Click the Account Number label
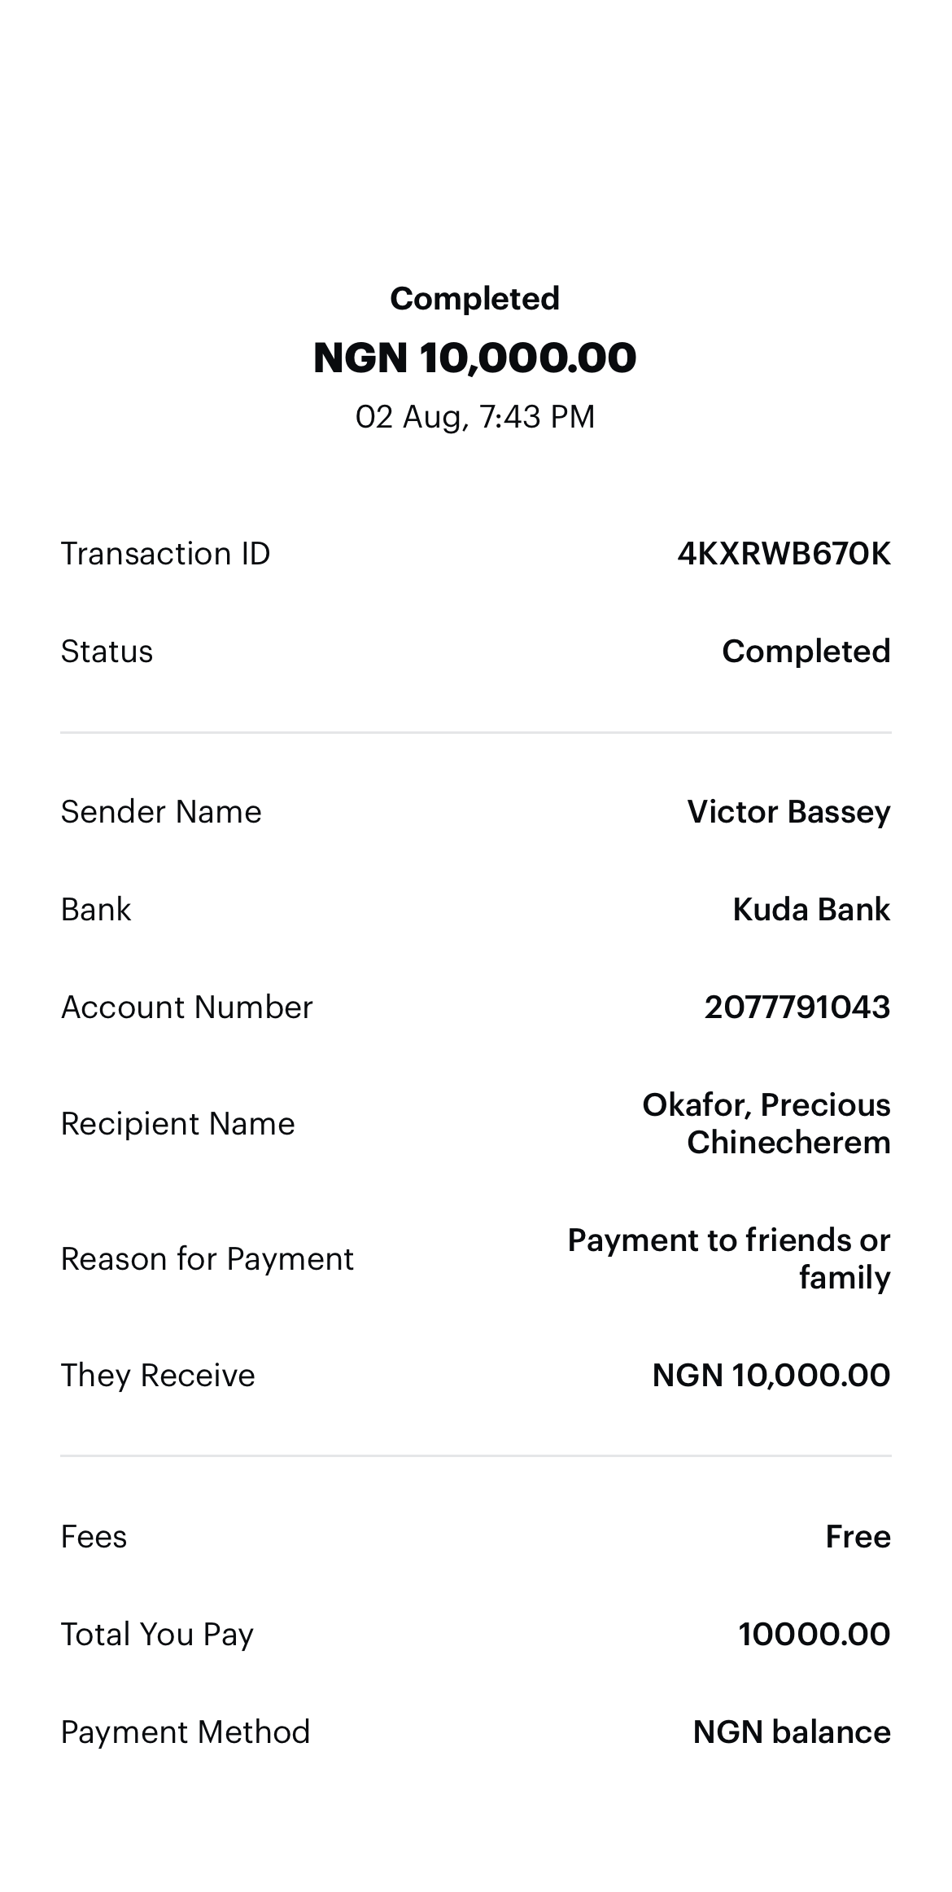Viewport: 952px width, 1892px height. [186, 1007]
